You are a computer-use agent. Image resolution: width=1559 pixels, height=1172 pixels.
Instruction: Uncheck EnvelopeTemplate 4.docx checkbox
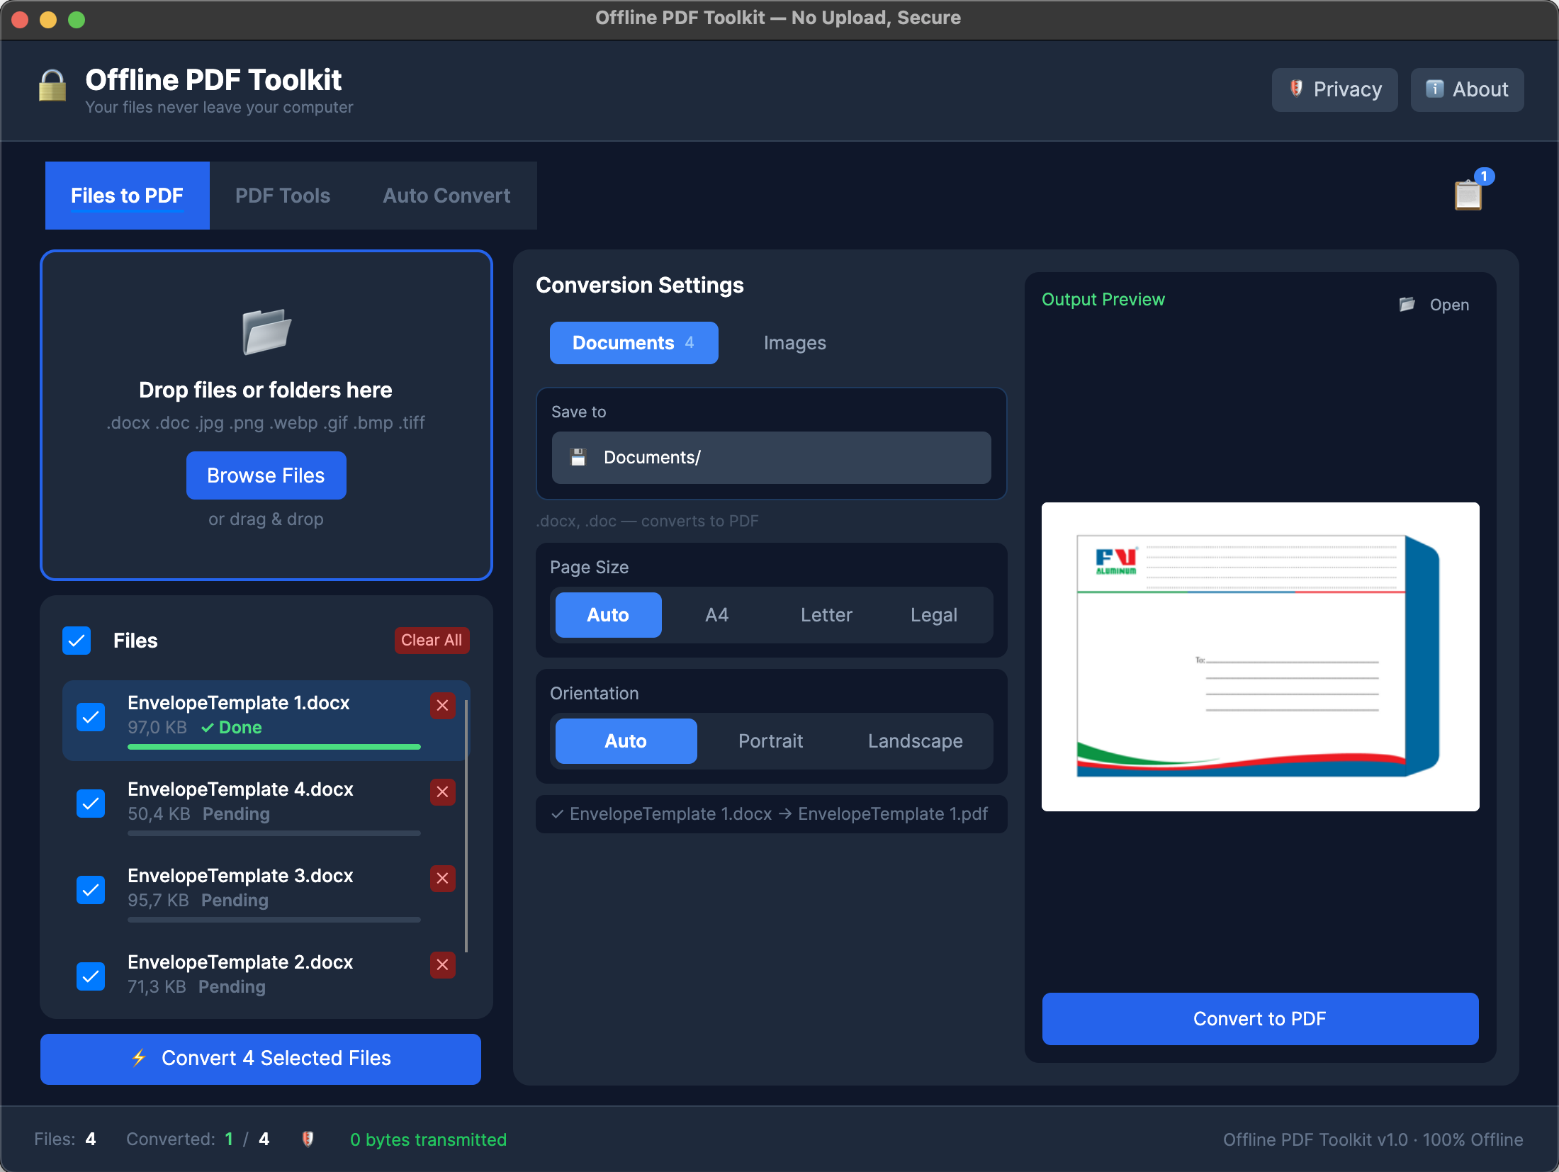tap(91, 804)
